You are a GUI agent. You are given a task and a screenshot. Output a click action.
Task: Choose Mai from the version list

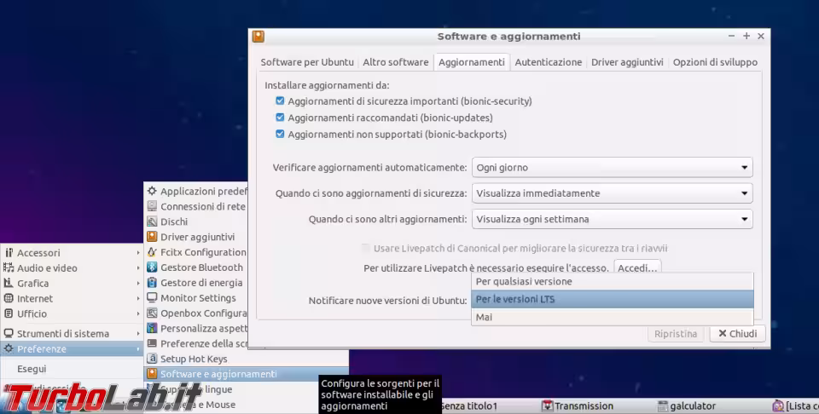point(613,317)
